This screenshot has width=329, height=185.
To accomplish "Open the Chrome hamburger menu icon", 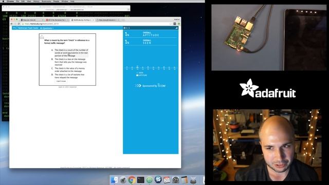I will click(x=179, y=24).
